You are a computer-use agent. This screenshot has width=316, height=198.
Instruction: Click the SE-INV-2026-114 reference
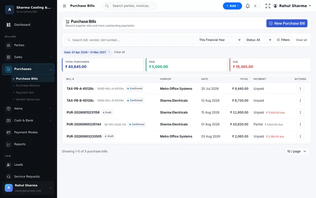(x=115, y=125)
